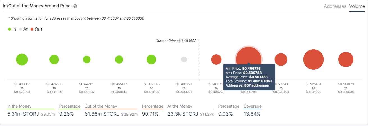Click the red bubble above $0.509788 to $0.525404
The width and height of the screenshot is (368, 126).
[x=281, y=59]
